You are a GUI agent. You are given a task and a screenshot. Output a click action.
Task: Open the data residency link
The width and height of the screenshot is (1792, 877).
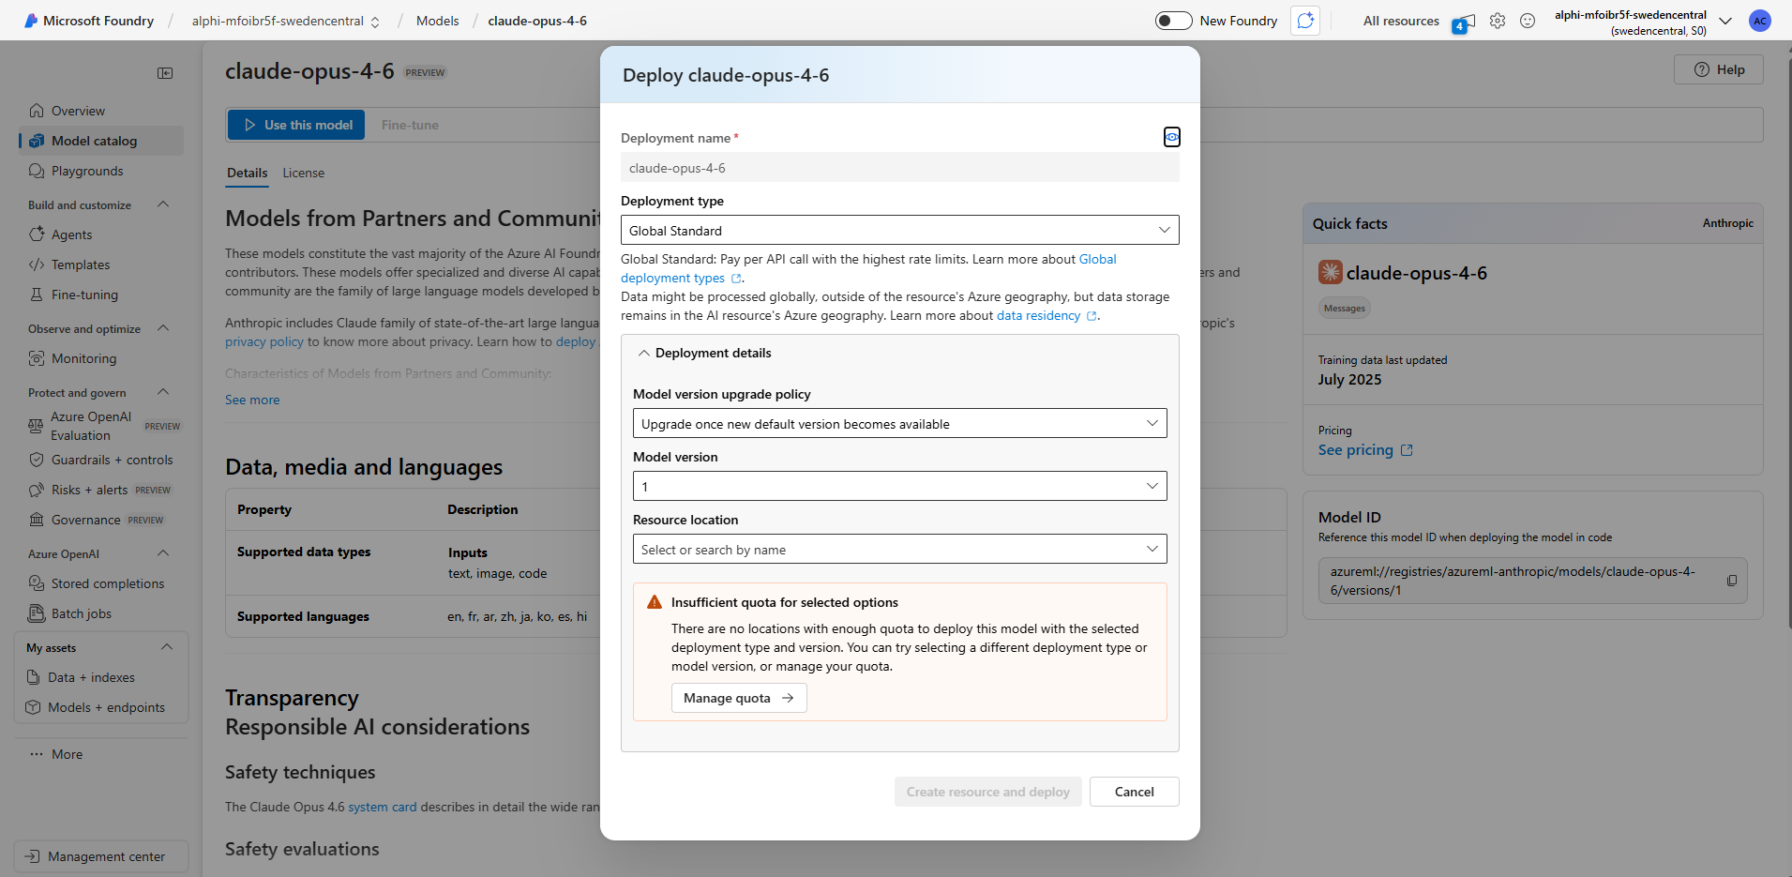(x=1047, y=315)
